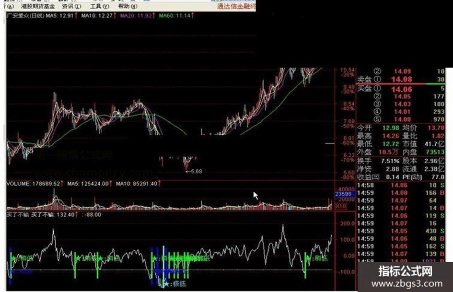This screenshot has width=453, height=292.
Task: Open the 港股期货基金 menu
Action: pyautogui.click(x=38, y=6)
